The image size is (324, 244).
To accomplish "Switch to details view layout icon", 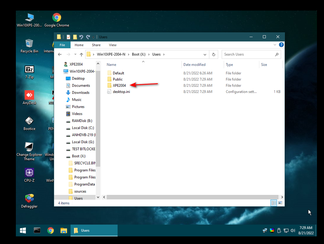I will [274, 203].
